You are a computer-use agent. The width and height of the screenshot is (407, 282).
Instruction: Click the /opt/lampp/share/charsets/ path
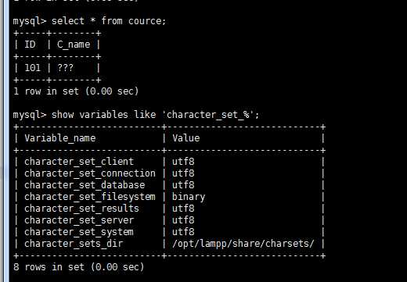coord(243,244)
